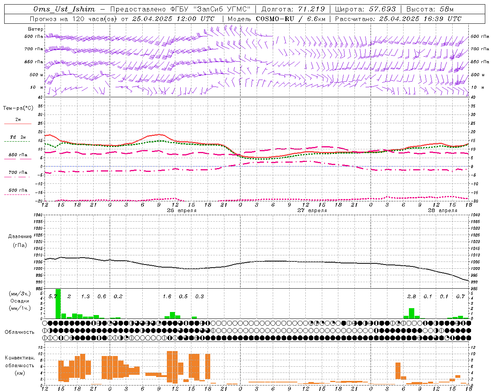Click the 3-hour precipitation value '0.3'
Viewport: 491px width, 392px height.
pos(199,297)
